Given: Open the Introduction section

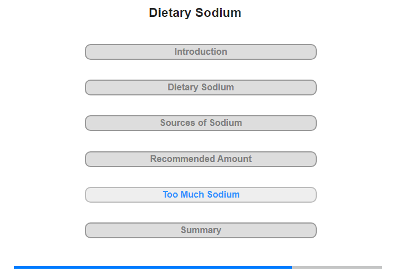Looking at the screenshot, I should [201, 52].
